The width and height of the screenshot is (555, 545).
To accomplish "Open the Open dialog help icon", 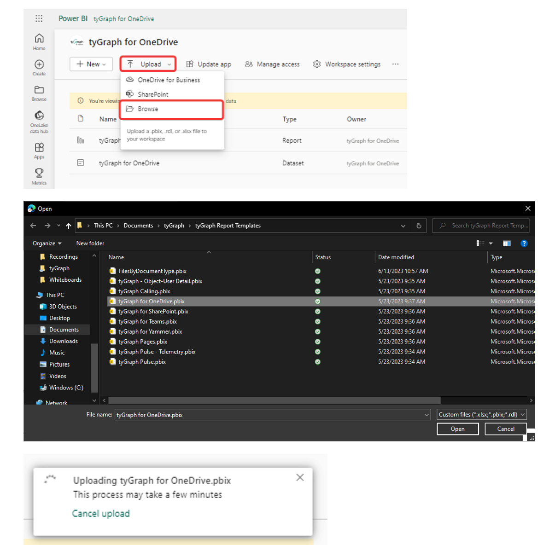I will 524,243.
